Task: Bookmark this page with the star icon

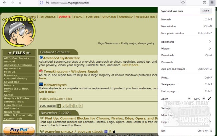Action: point(183,3)
